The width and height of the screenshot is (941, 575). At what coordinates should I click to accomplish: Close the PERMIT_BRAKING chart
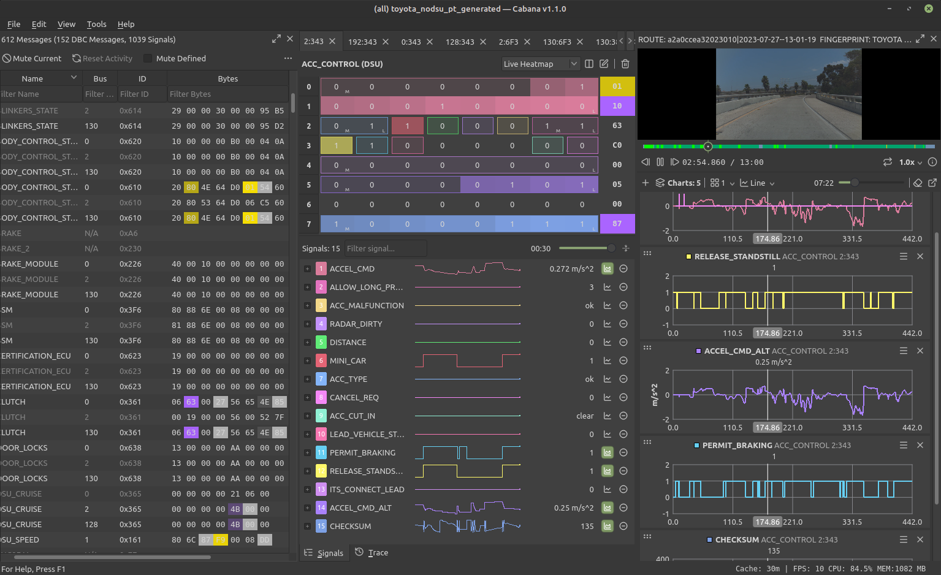click(x=920, y=445)
